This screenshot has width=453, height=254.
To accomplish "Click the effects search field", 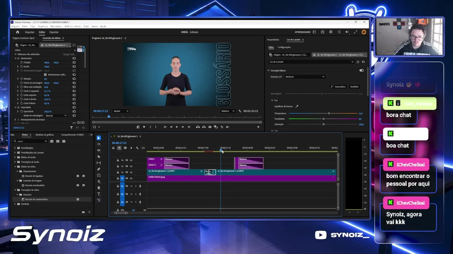I will click(x=30, y=141).
